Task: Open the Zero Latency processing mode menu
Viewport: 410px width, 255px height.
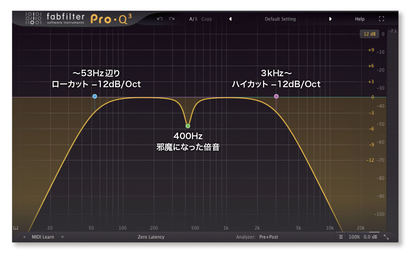Action: [151, 237]
